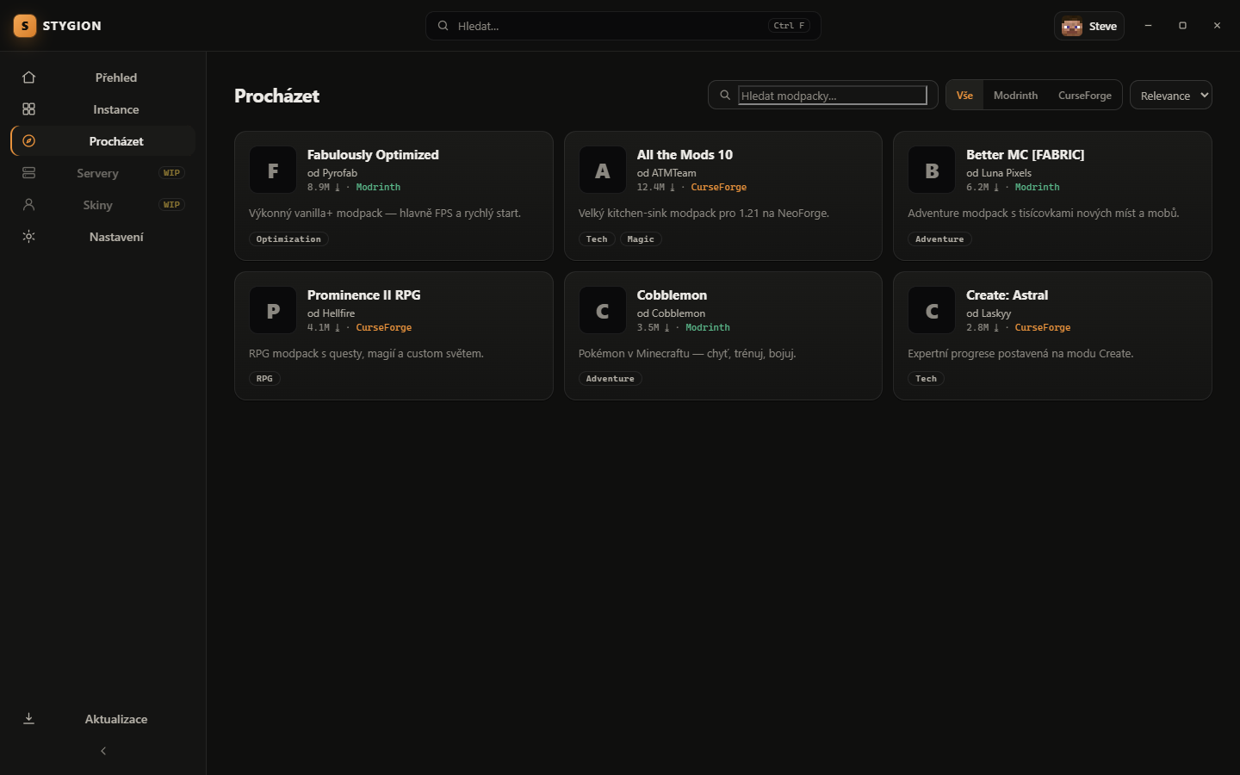Open Create: Astral title
The image size is (1240, 775).
pos(1007,295)
